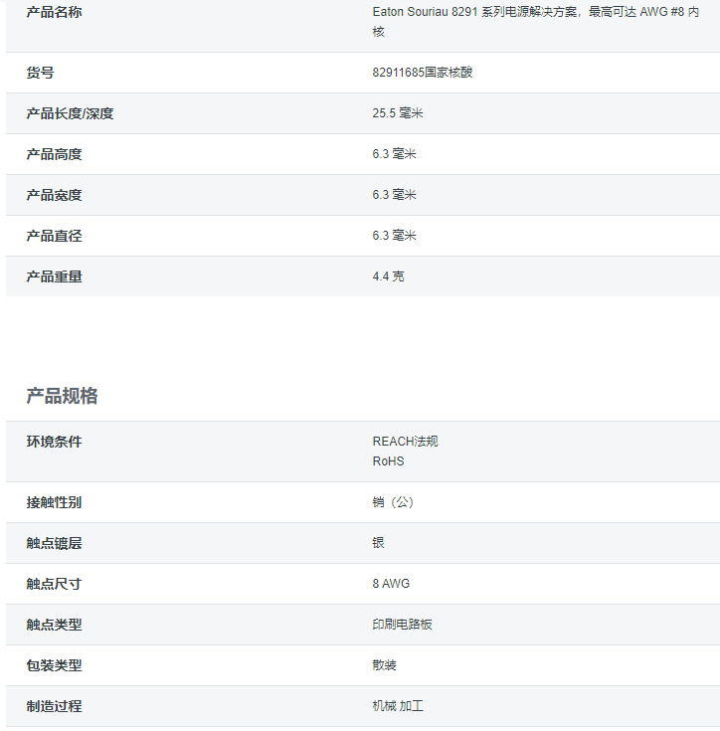Screen dimensions: 720x731
Task: Select the 触点尺寸 label
Action: coord(54,584)
